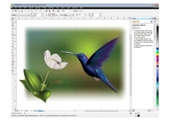Viewport: 173px width, 124px height.
Task: Click the Export toolbar icon
Action: pos(50,11)
